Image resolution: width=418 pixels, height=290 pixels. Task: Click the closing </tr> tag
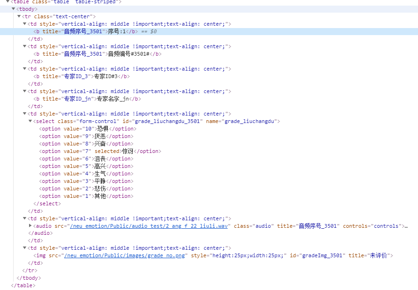click(x=30, y=270)
